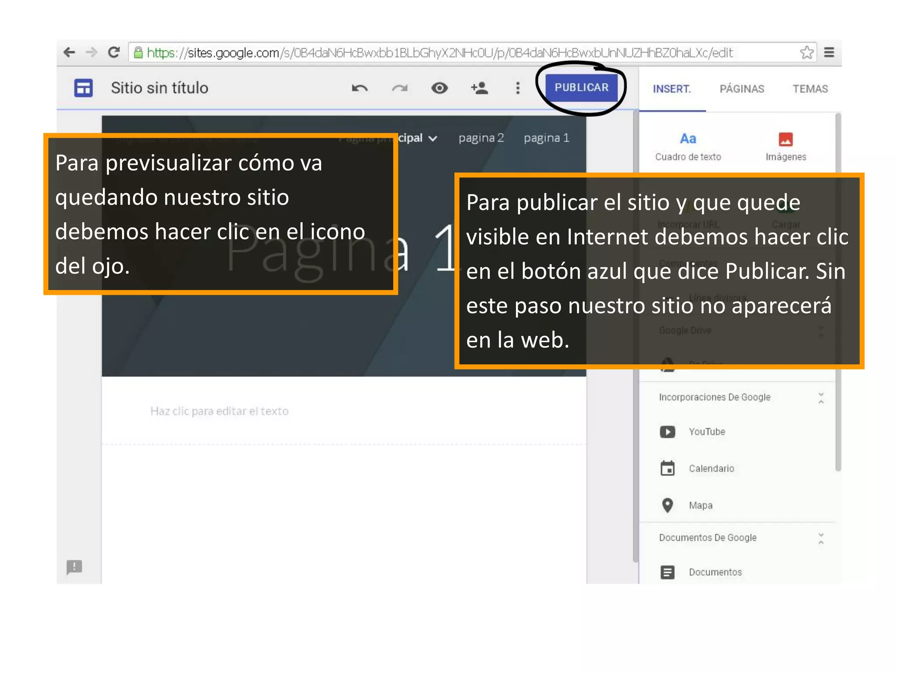Image resolution: width=897 pixels, height=673 pixels.
Task: Add editors with the person-plus icon
Action: pyautogui.click(x=479, y=88)
